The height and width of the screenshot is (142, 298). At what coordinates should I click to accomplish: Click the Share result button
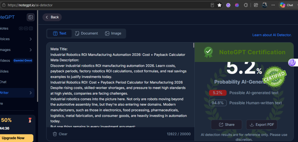click(x=226, y=125)
